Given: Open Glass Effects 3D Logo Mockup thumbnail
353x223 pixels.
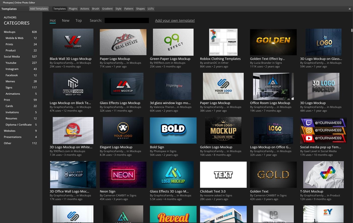Looking at the screenshot, I should [173, 175].
